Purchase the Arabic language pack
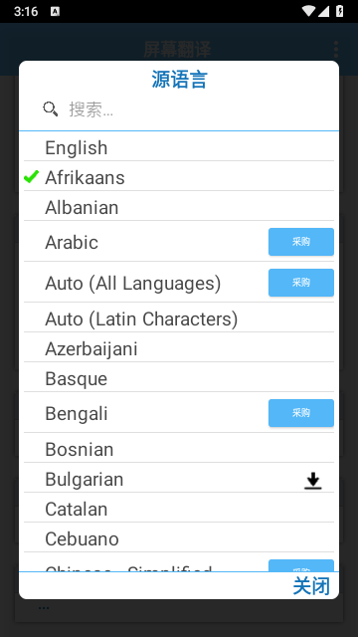The height and width of the screenshot is (637, 358). (x=301, y=242)
